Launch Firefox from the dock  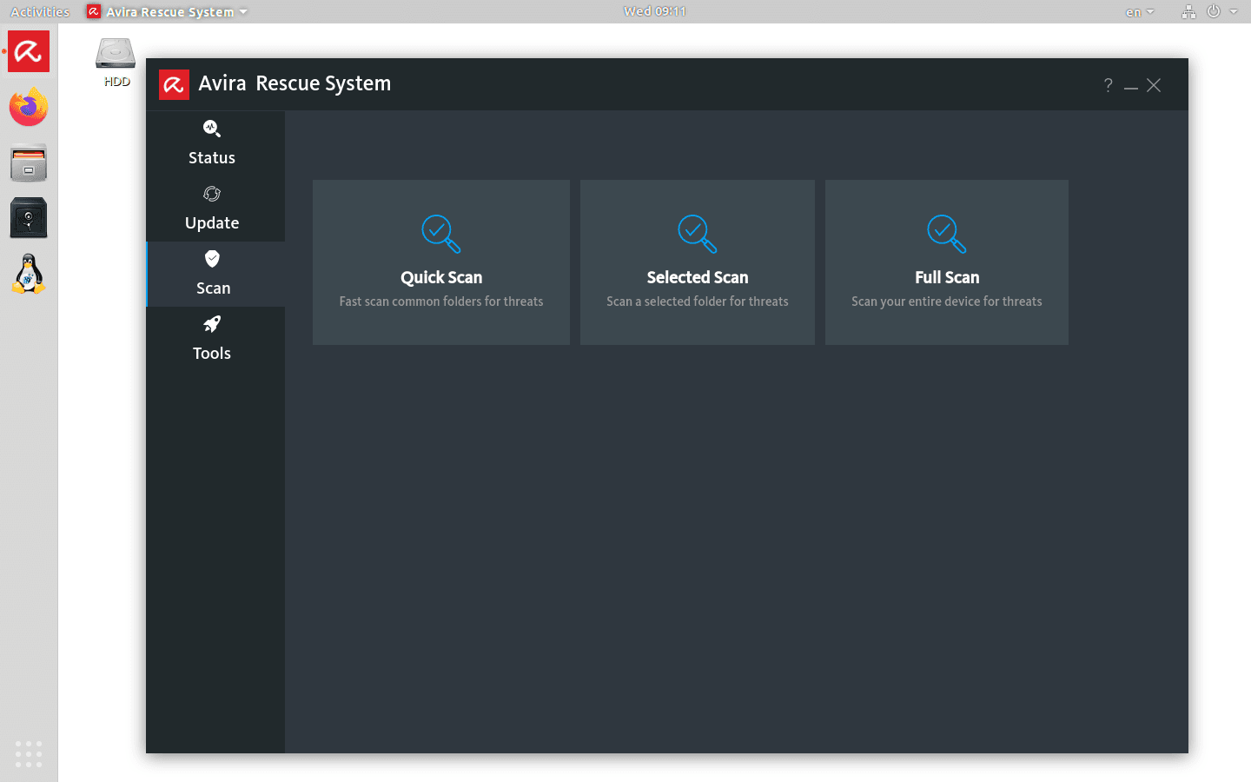pyautogui.click(x=29, y=108)
